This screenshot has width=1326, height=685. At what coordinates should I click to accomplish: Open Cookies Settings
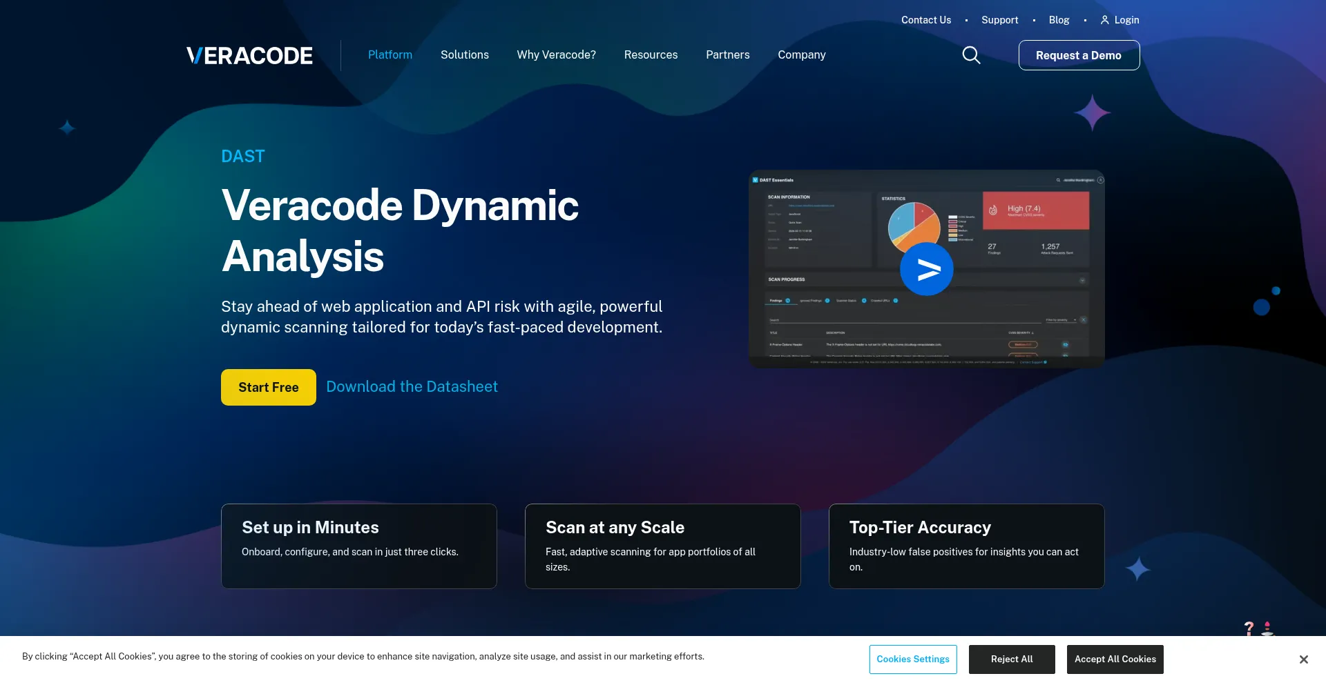(913, 659)
